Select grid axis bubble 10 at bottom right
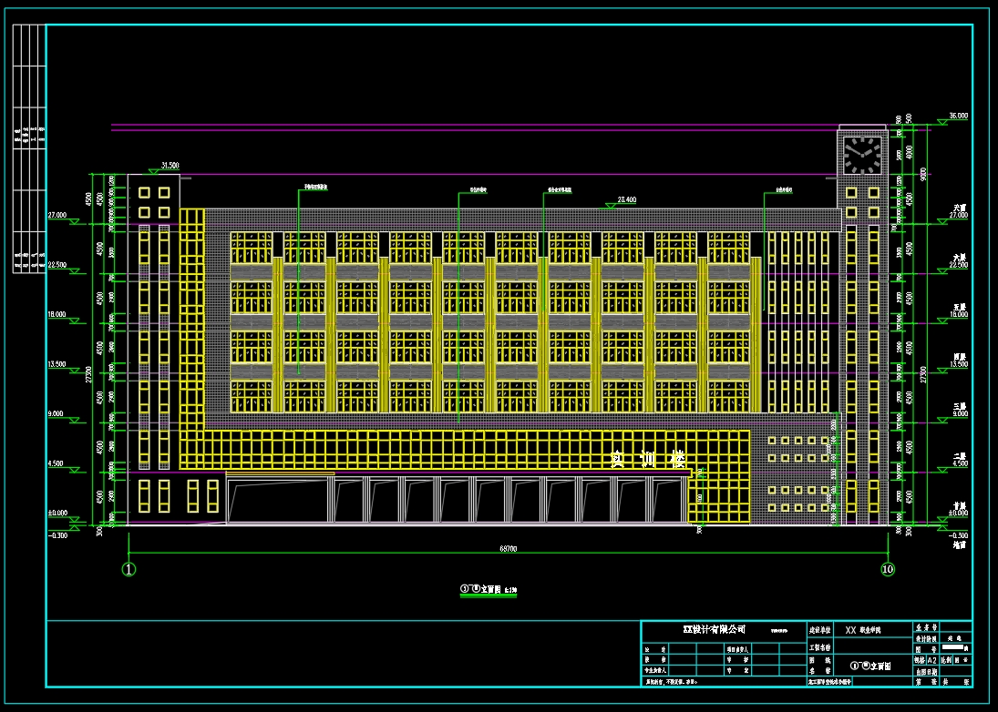This screenshot has width=998, height=712. tap(887, 570)
